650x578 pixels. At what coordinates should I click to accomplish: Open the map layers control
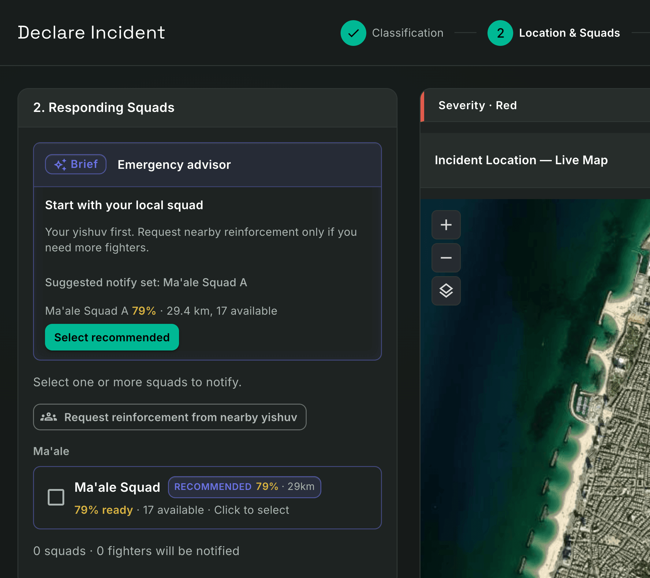(446, 291)
